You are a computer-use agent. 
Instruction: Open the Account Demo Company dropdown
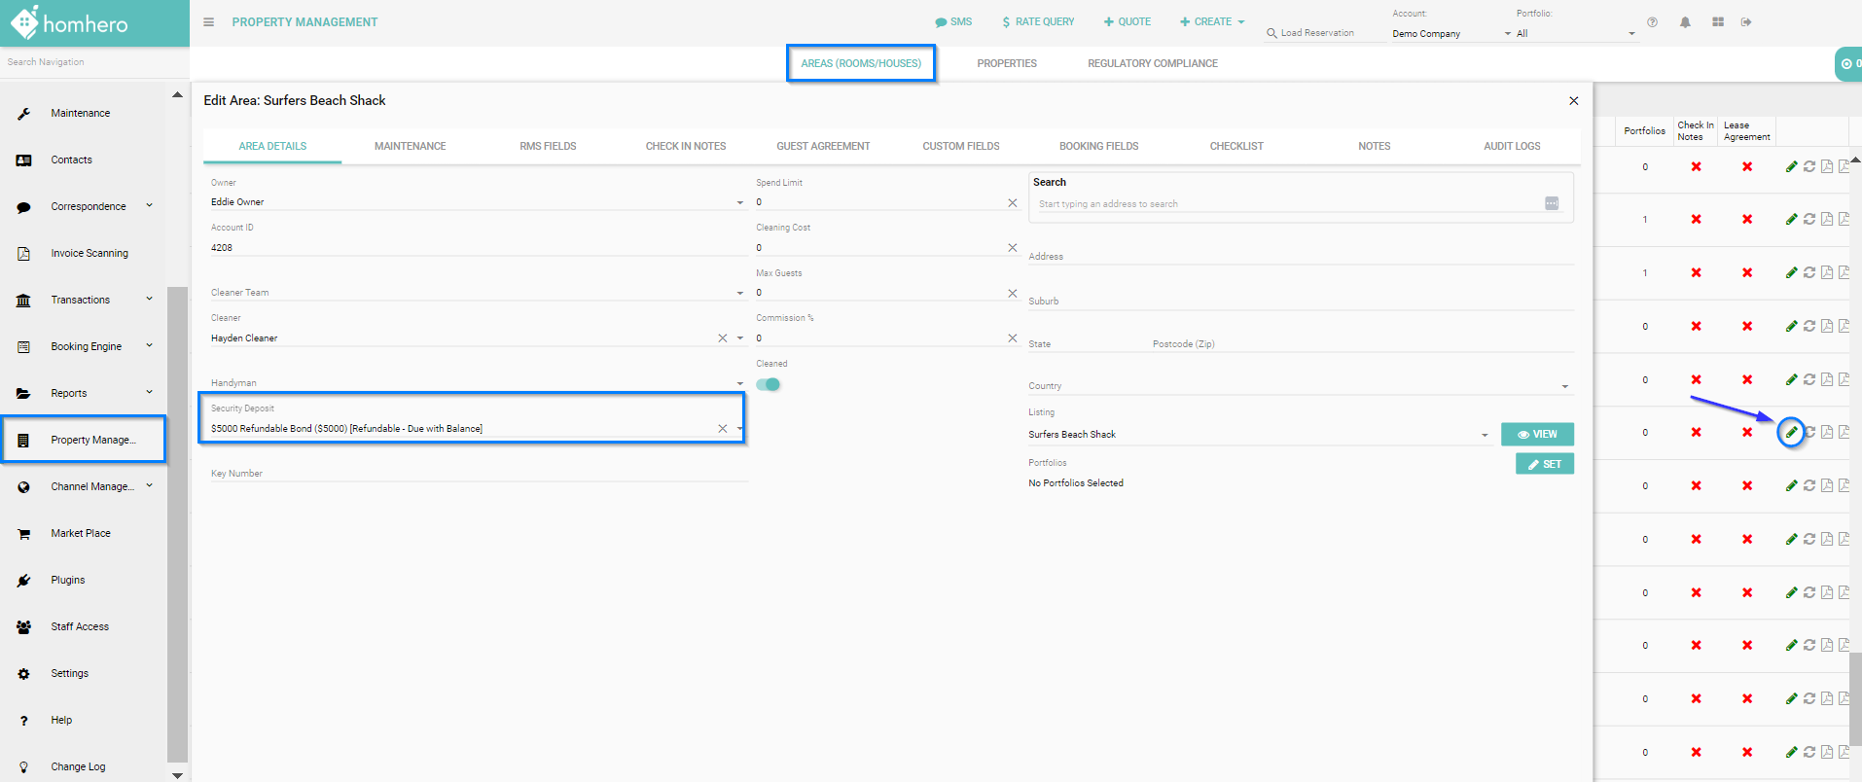tap(1507, 34)
